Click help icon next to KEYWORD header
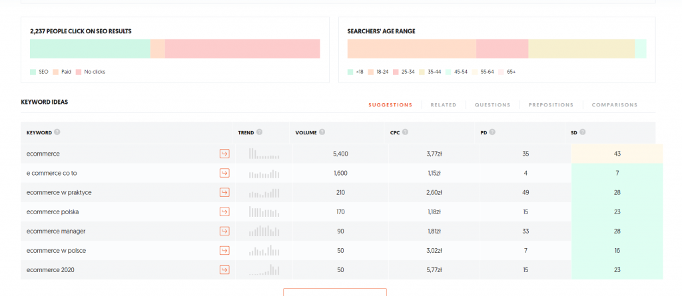Screen dimensions: 682x296 point(57,132)
